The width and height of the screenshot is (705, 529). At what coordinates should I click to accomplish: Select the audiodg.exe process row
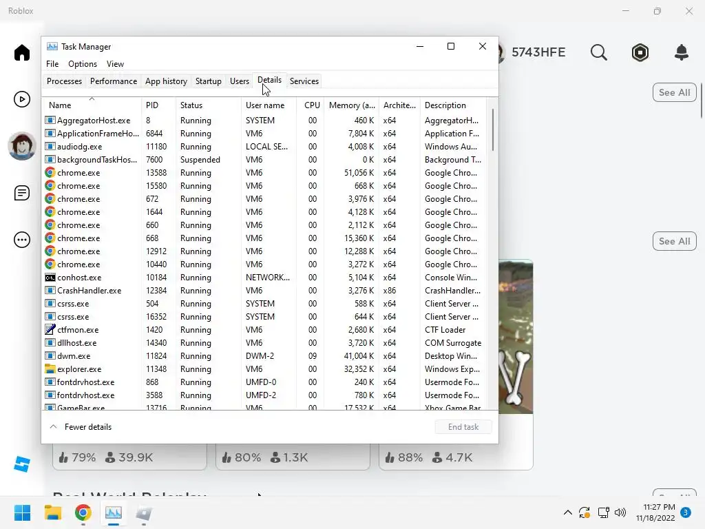(x=265, y=147)
